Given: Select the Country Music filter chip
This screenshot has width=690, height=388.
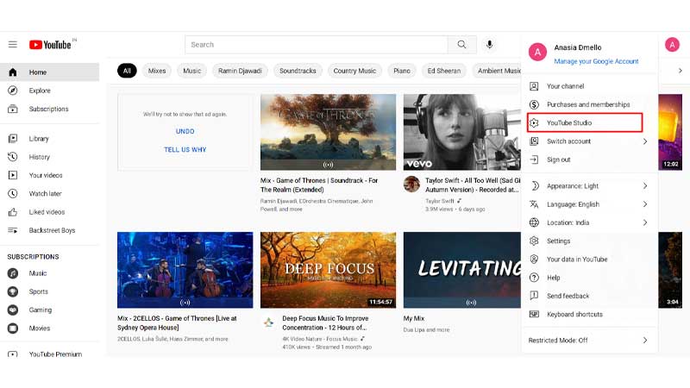Looking at the screenshot, I should [354, 71].
